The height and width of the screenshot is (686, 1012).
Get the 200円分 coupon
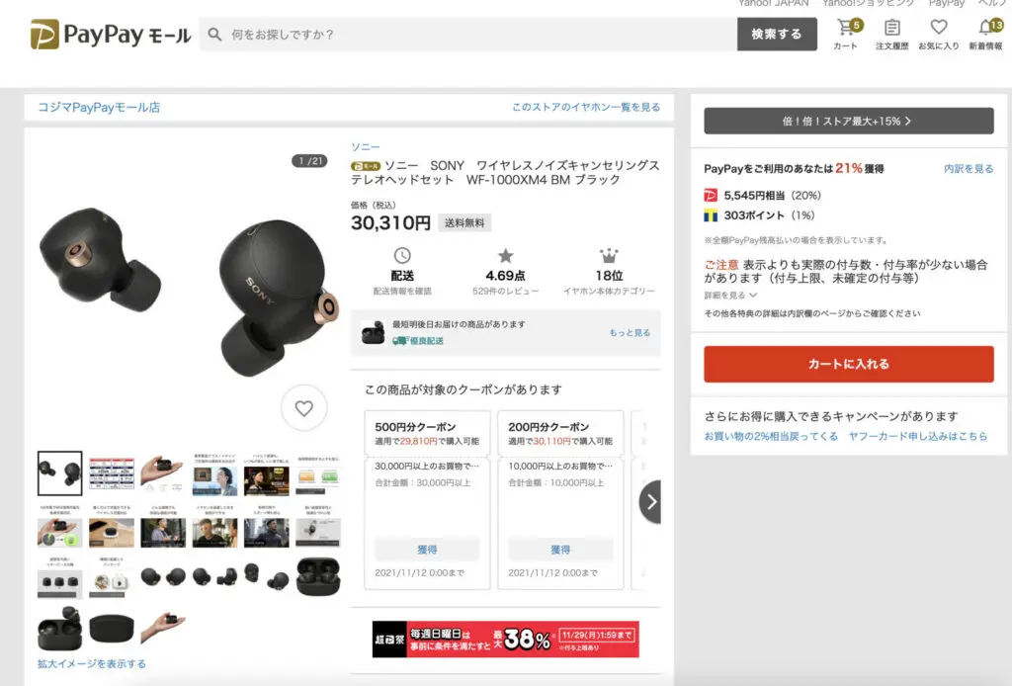pyautogui.click(x=560, y=550)
